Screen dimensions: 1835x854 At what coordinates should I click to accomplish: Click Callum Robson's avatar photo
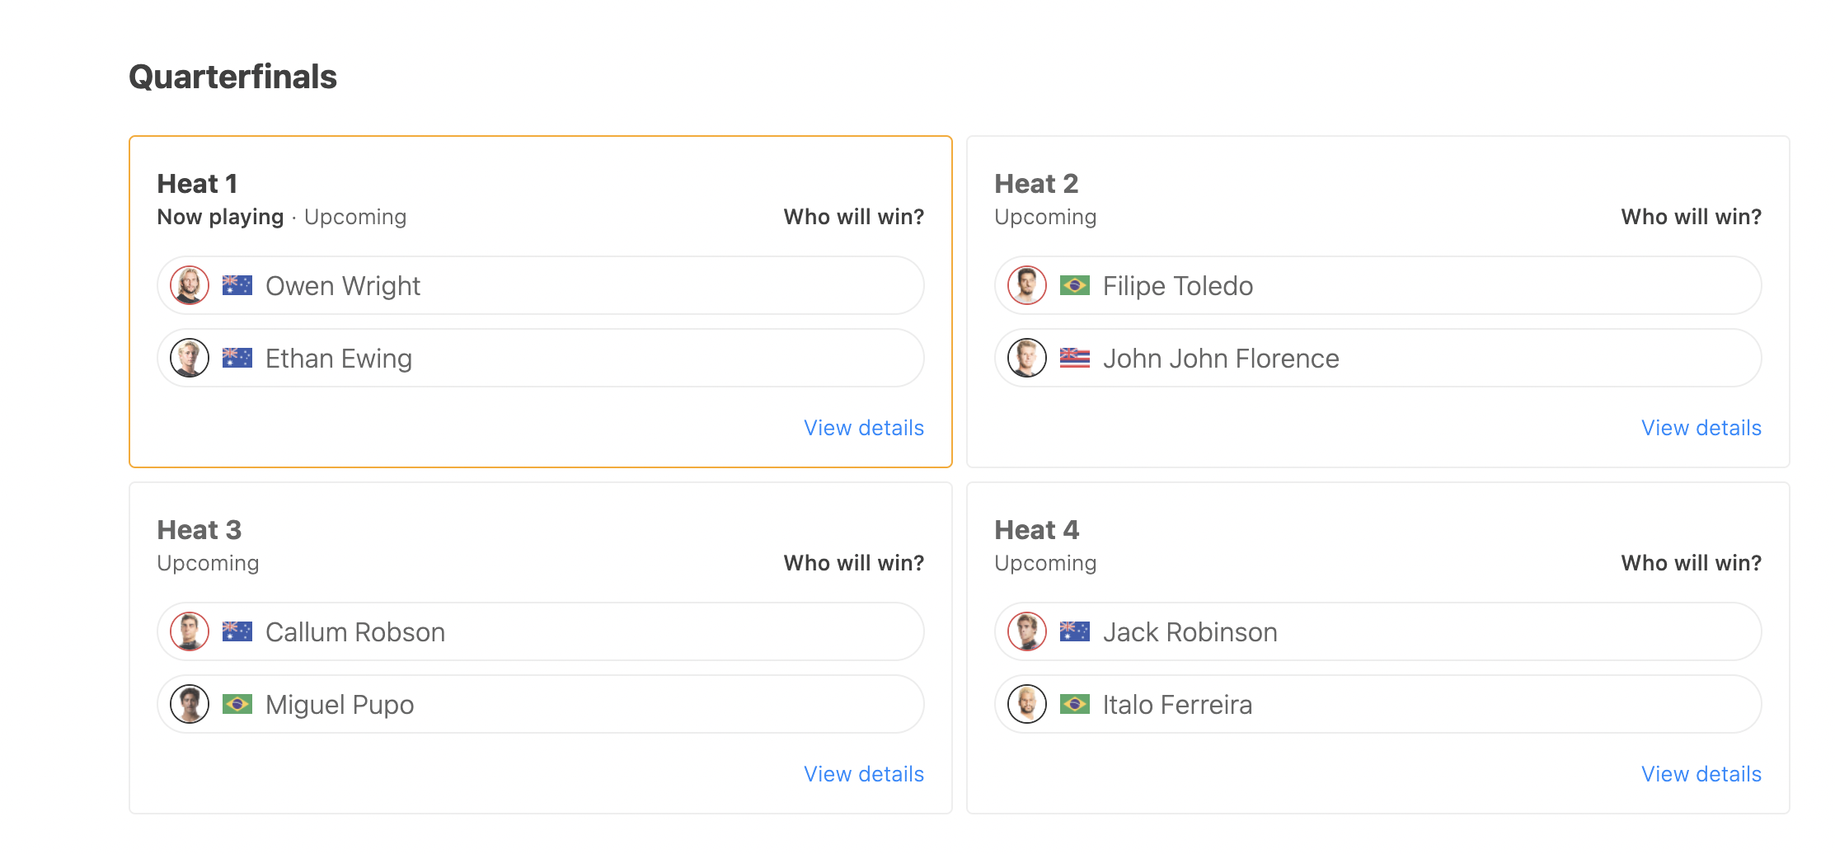(x=190, y=631)
